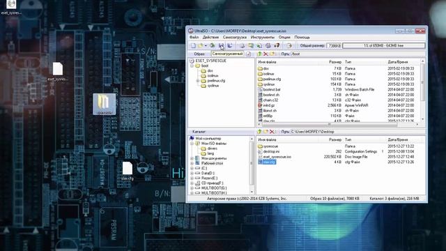This screenshot has height=251, width=446.
Task: Select drivers folder under Мои ISO файлы
Action: pos(212,149)
